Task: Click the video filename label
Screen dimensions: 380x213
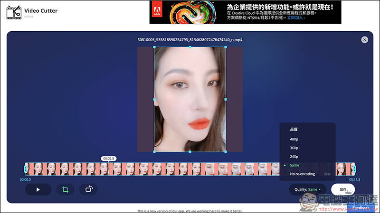Action: (190, 40)
